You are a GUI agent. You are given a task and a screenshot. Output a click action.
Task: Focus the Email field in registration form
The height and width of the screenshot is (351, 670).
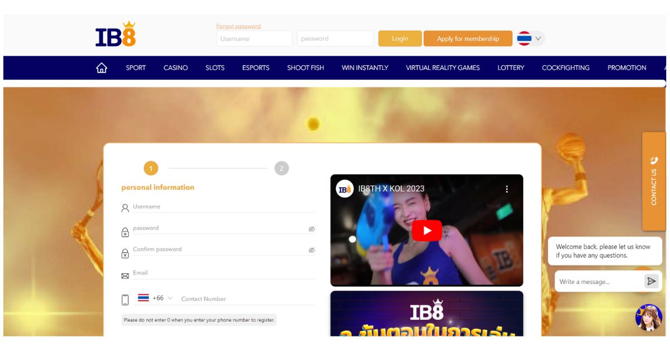(x=223, y=273)
